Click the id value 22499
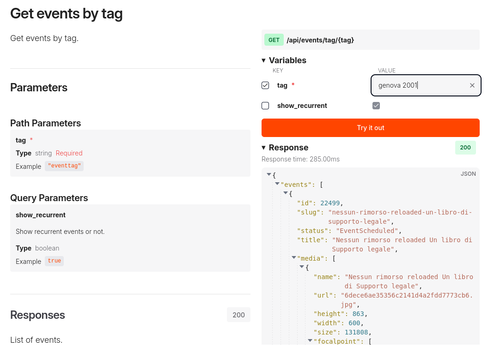 point(330,203)
